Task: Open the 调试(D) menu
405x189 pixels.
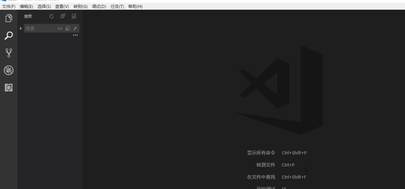Action: [99, 7]
